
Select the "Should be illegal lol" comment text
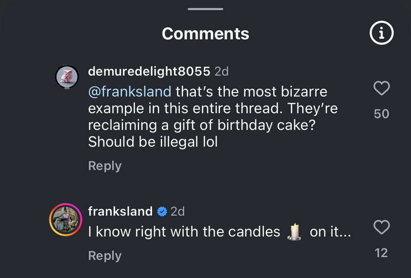tap(153, 142)
